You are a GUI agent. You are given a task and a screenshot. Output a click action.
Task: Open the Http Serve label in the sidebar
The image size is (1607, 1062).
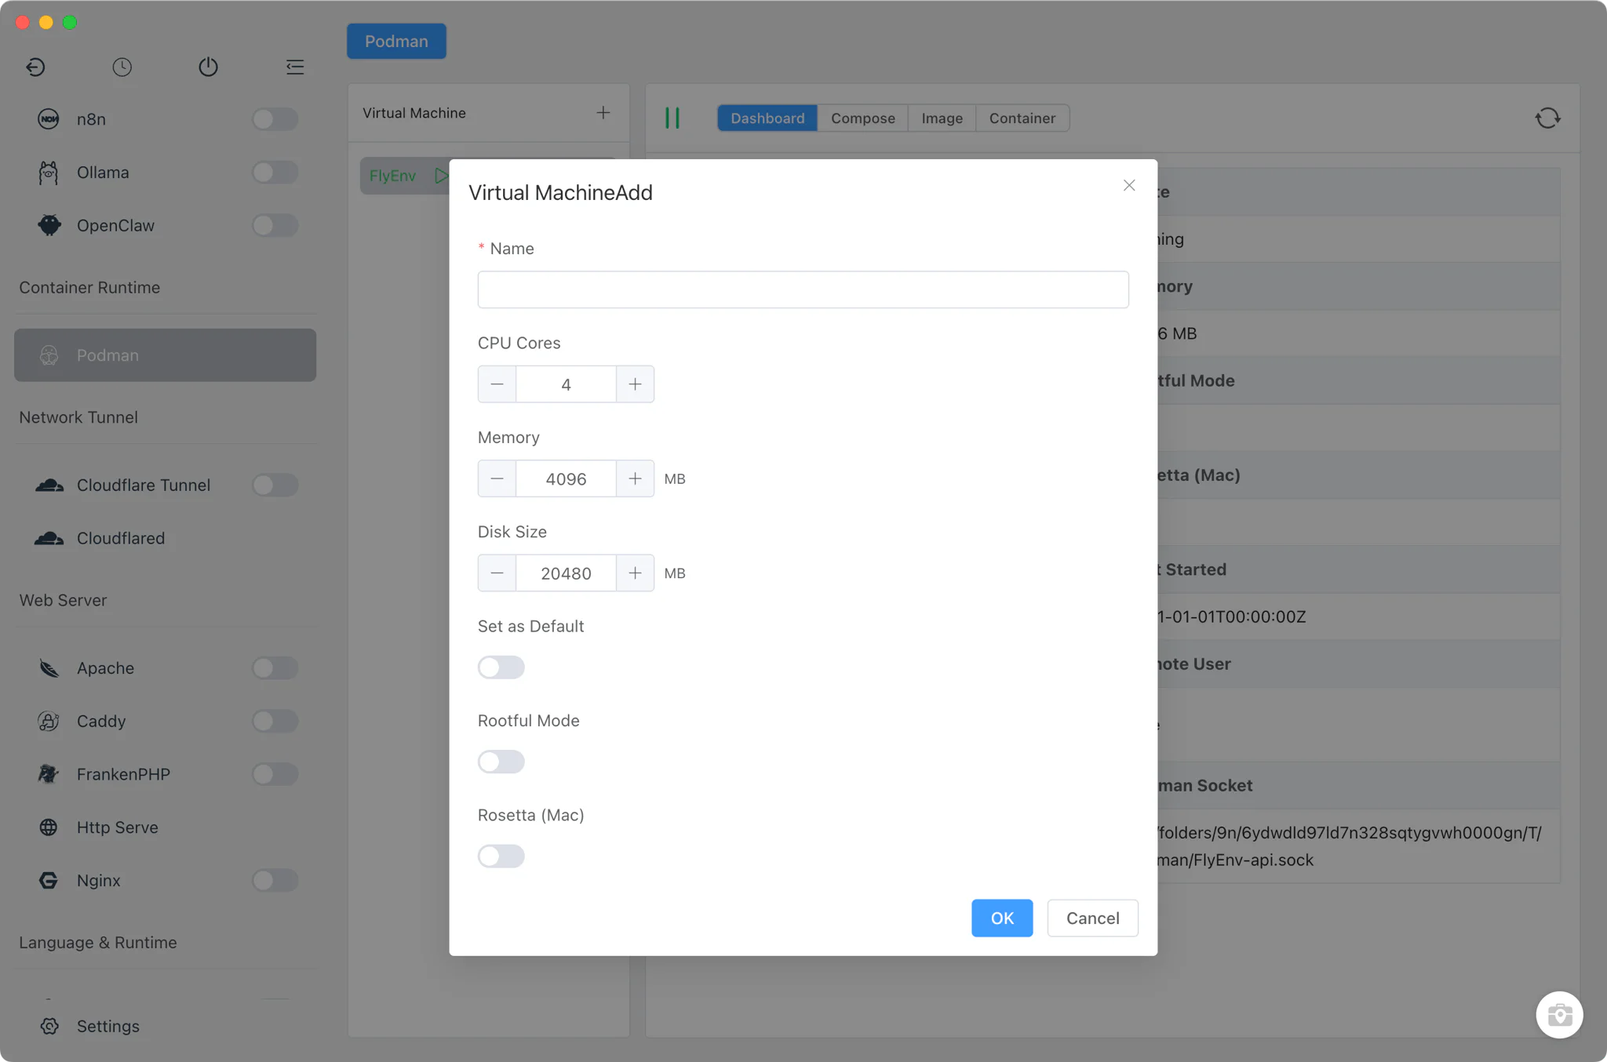(x=118, y=827)
